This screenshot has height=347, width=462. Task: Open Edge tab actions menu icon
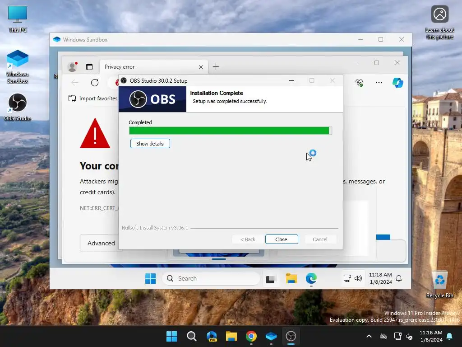click(89, 67)
